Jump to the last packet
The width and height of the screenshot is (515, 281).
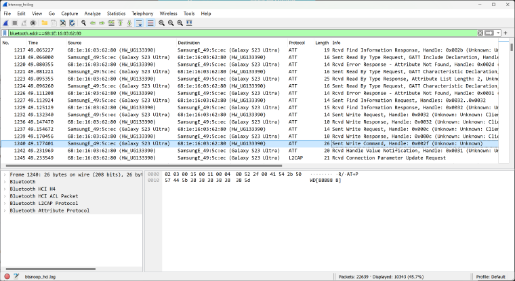click(x=129, y=23)
